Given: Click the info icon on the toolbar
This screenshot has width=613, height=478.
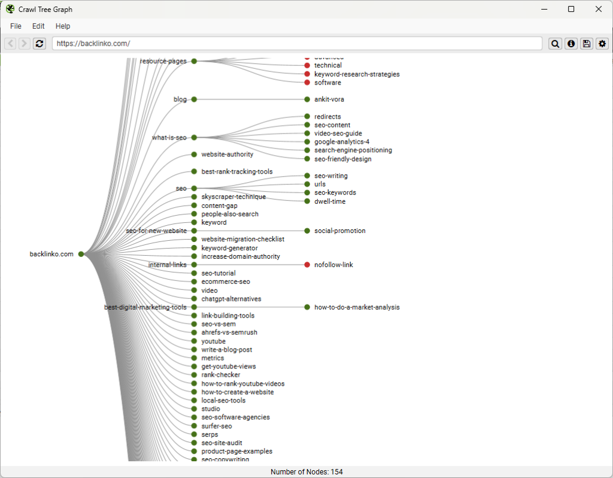Looking at the screenshot, I should click(x=570, y=43).
